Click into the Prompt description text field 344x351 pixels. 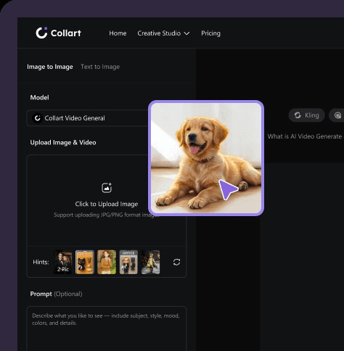click(107, 329)
